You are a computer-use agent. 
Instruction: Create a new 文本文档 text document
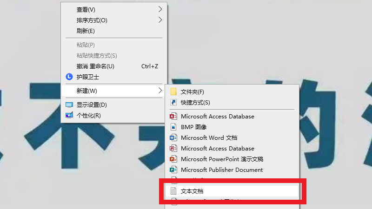192,191
